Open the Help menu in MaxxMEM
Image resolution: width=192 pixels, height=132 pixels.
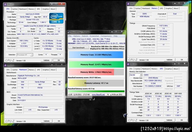point(116,36)
